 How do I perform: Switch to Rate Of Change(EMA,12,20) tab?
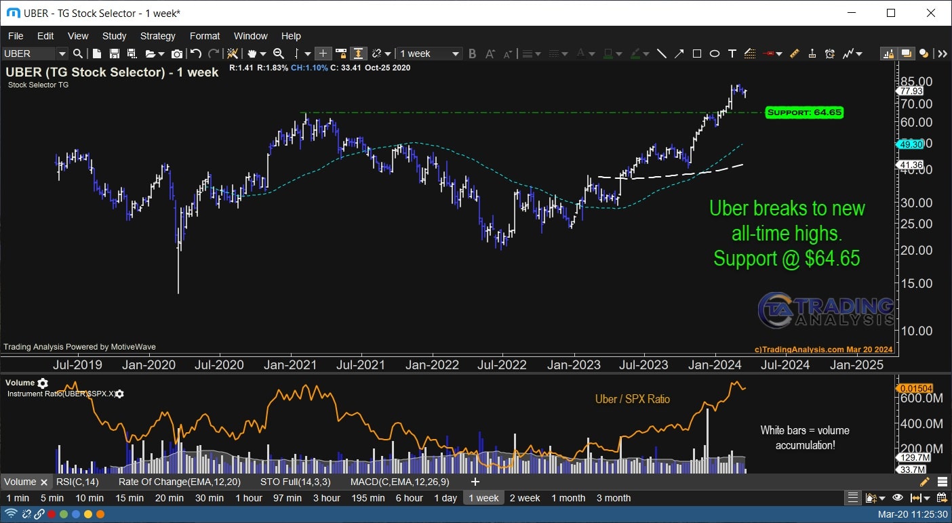point(179,482)
